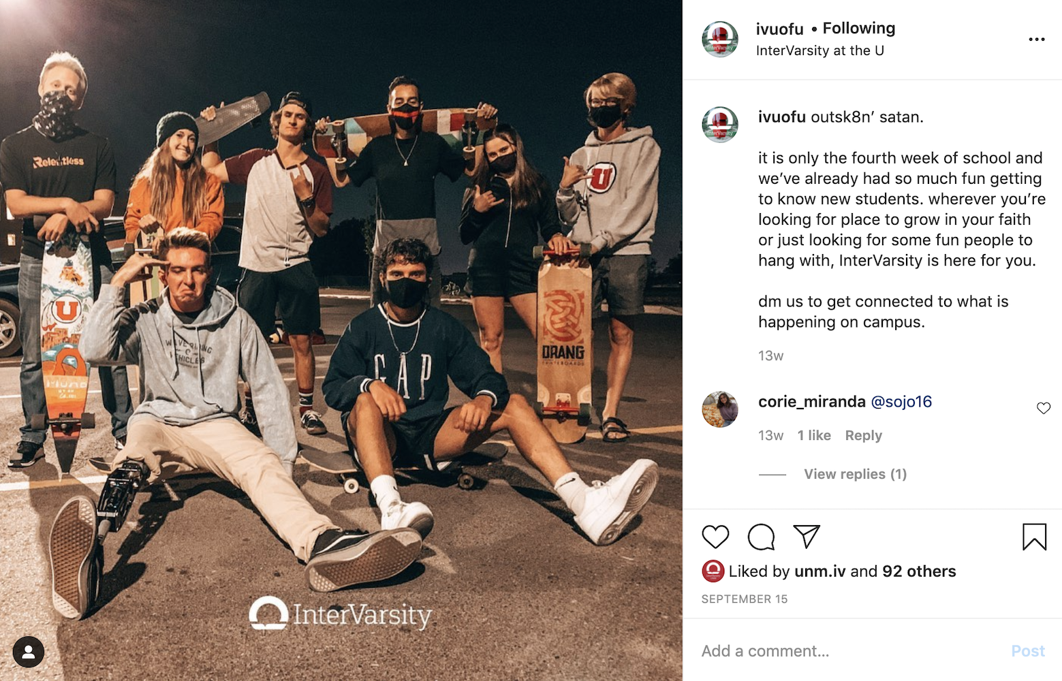View corie_miranda's profile picture
Image resolution: width=1062 pixels, height=681 pixels.
tap(720, 409)
